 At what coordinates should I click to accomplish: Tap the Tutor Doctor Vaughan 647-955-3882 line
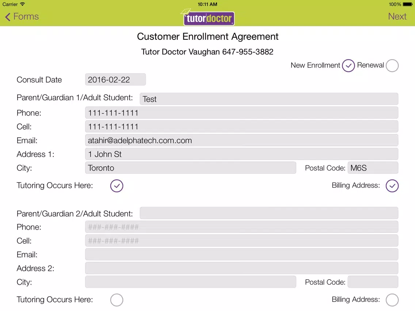207,52
